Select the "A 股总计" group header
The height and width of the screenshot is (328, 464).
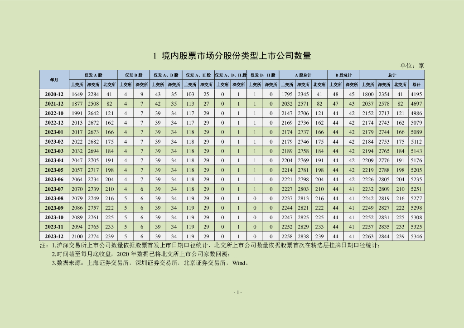coord(303,75)
